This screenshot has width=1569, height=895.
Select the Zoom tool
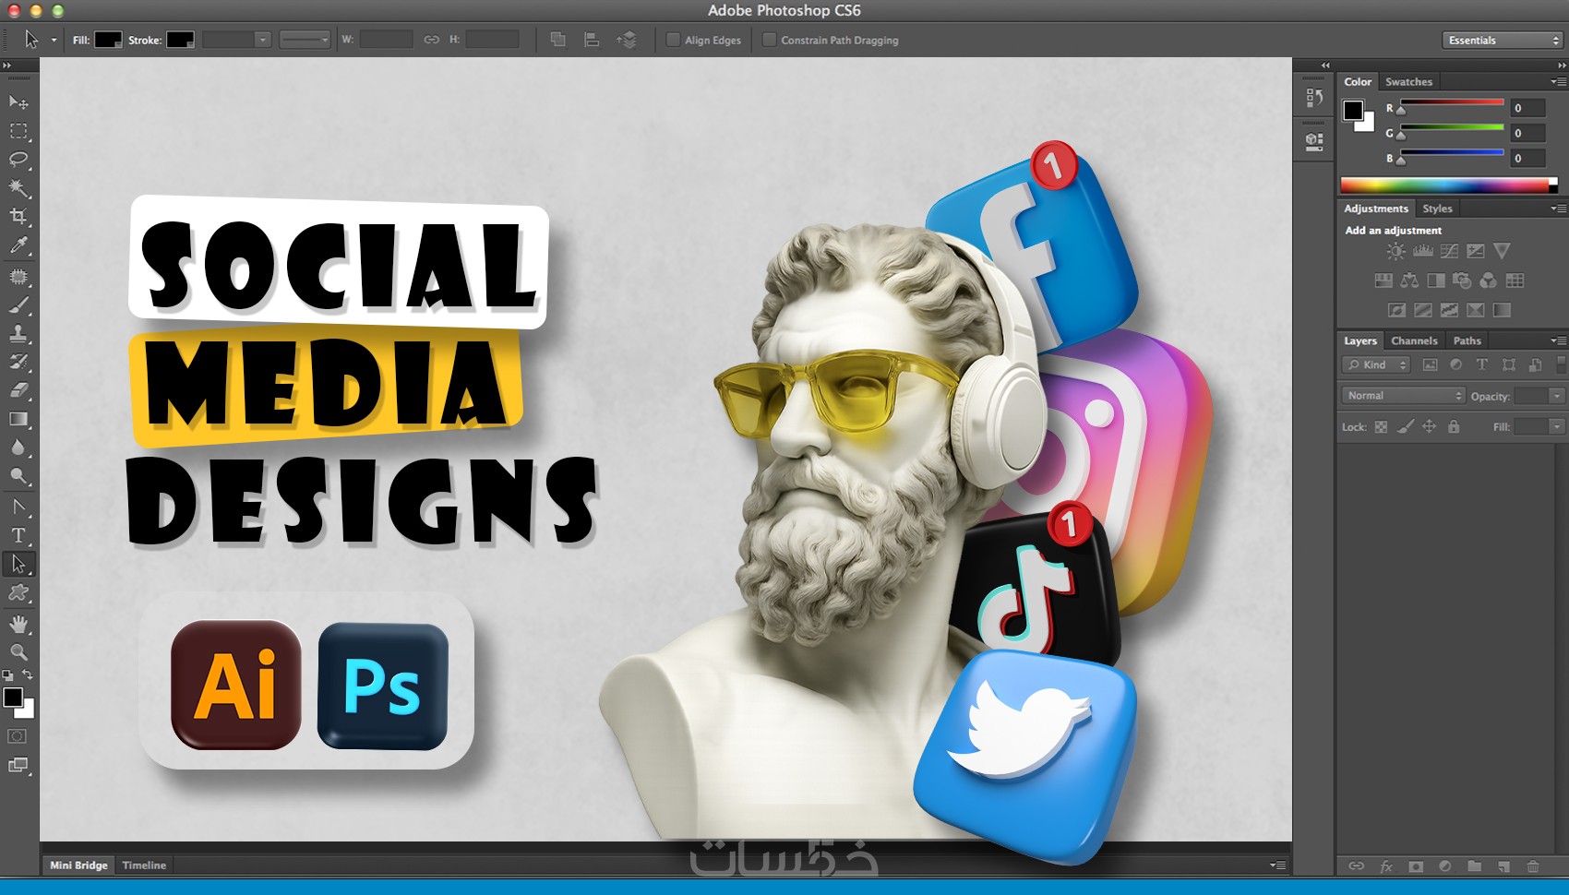click(x=18, y=652)
